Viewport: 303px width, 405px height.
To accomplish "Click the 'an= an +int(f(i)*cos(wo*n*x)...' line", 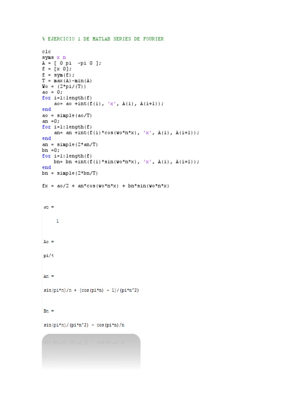I will point(127,133).
